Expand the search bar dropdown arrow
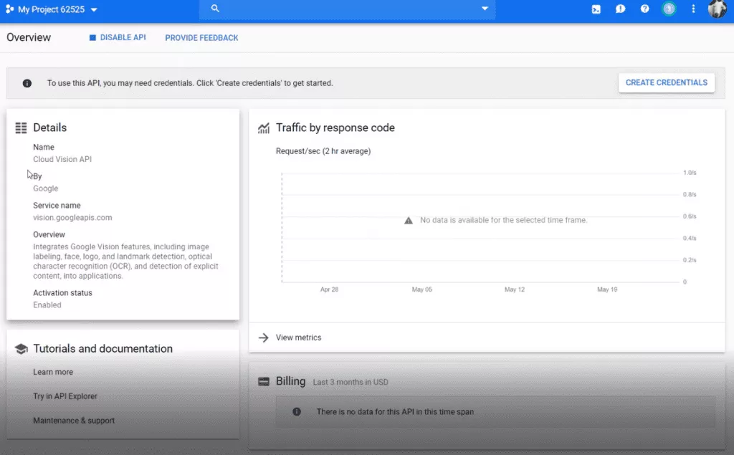 [485, 9]
